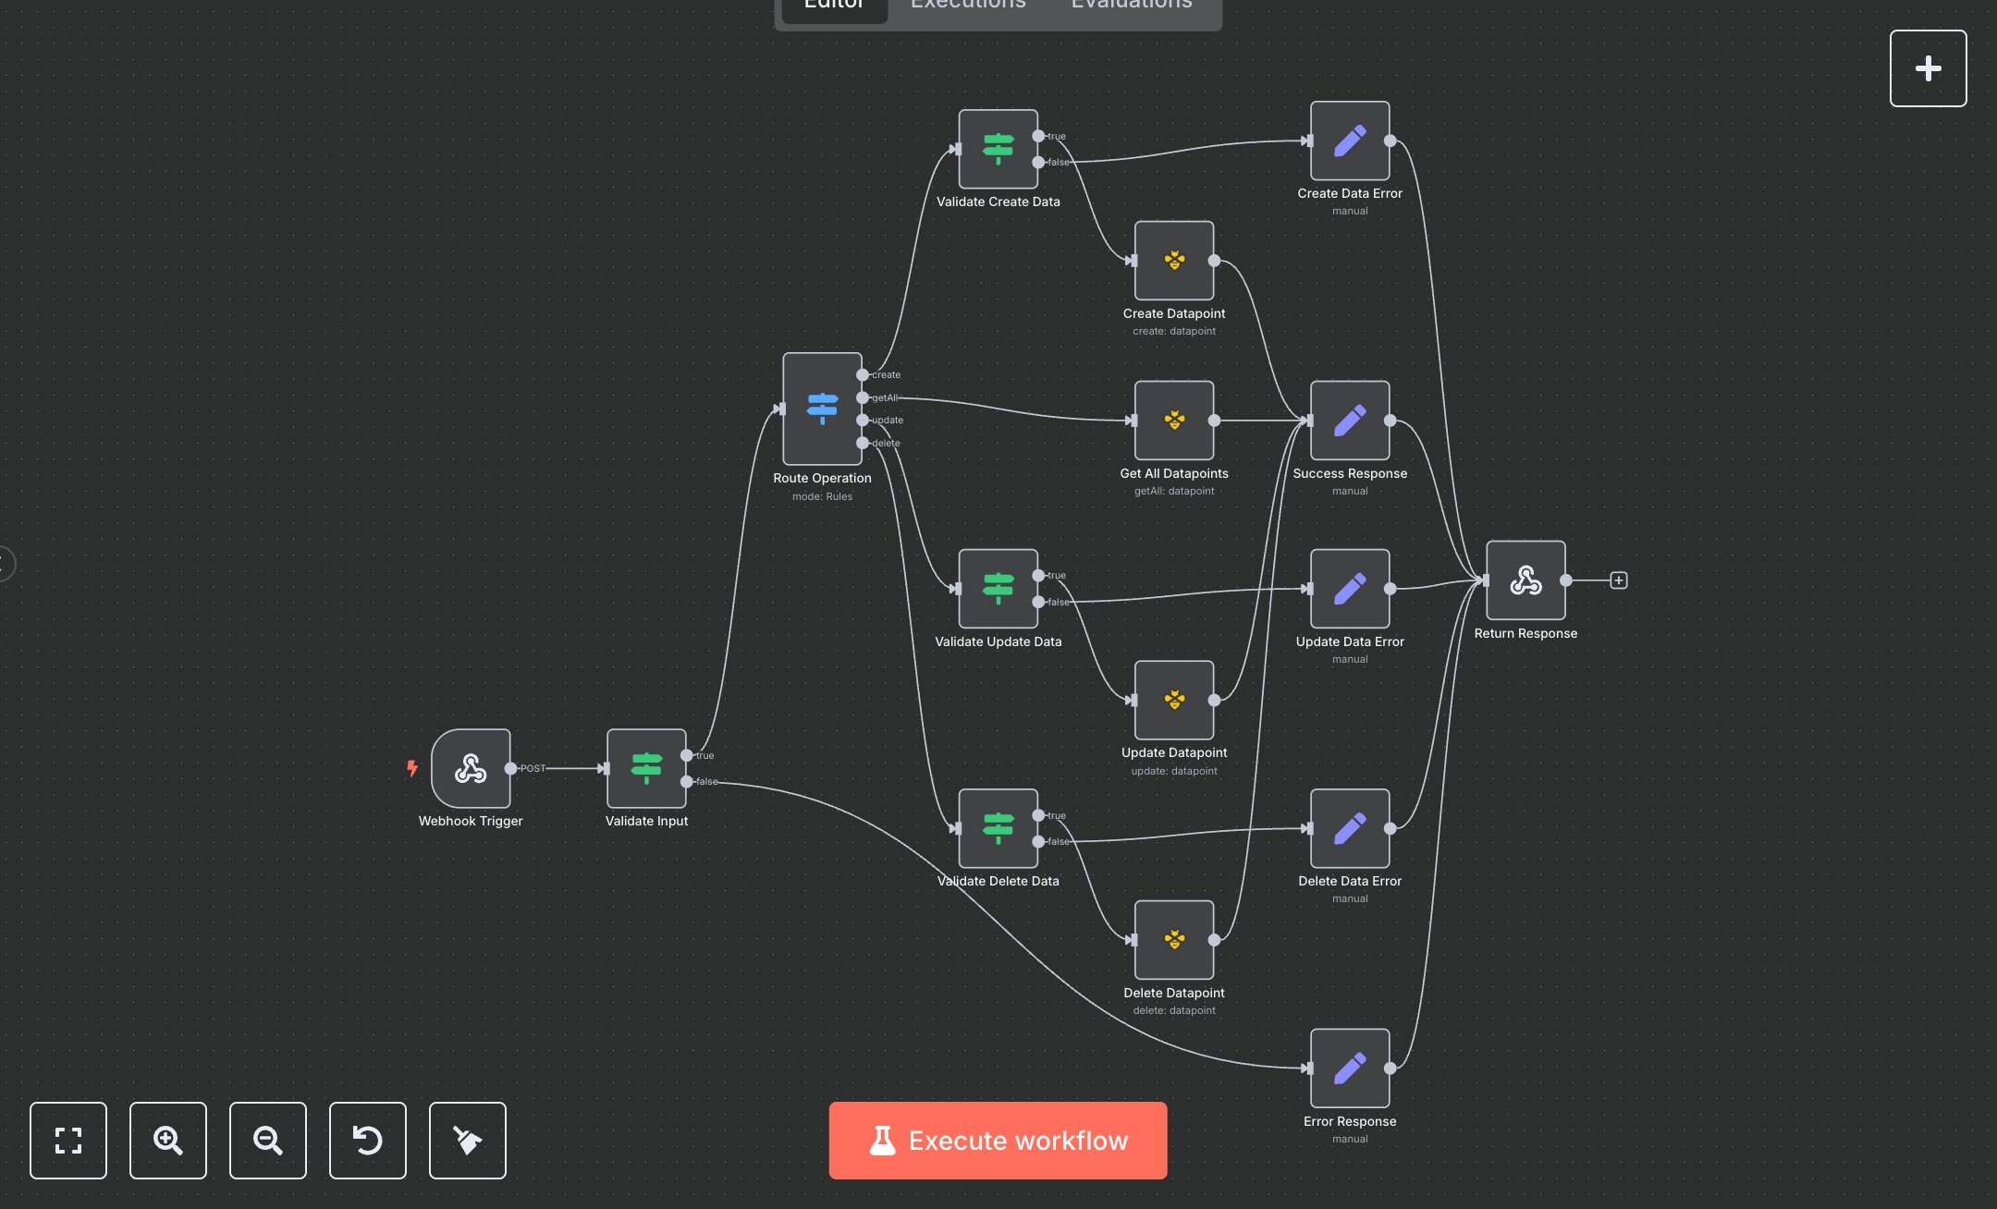The image size is (1997, 1209).
Task: Add node after Return Response output
Action: tap(1619, 580)
